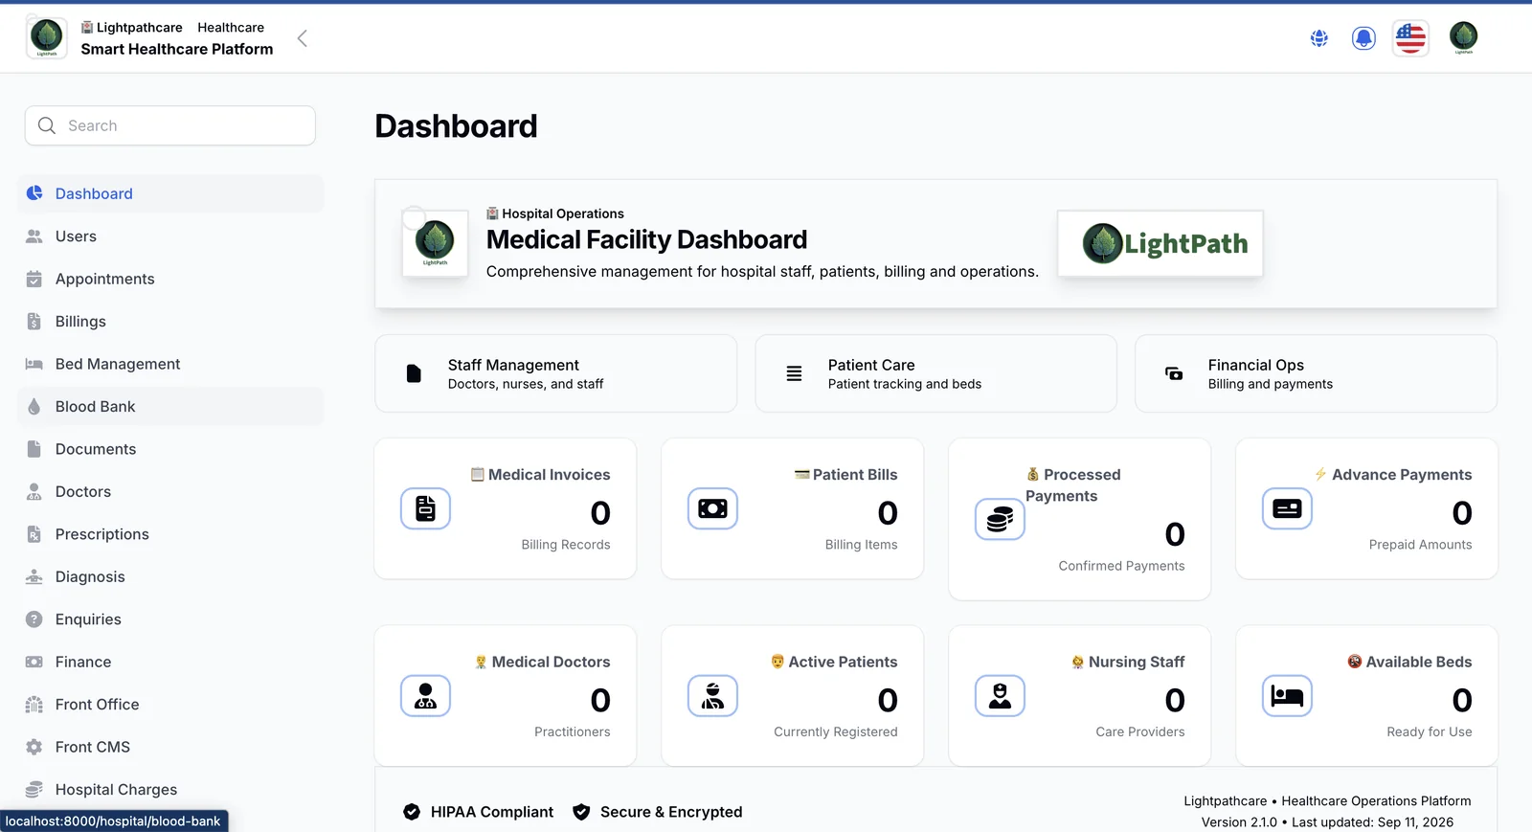Click the LightPath banner logo
The width and height of the screenshot is (1532, 832).
click(1160, 243)
